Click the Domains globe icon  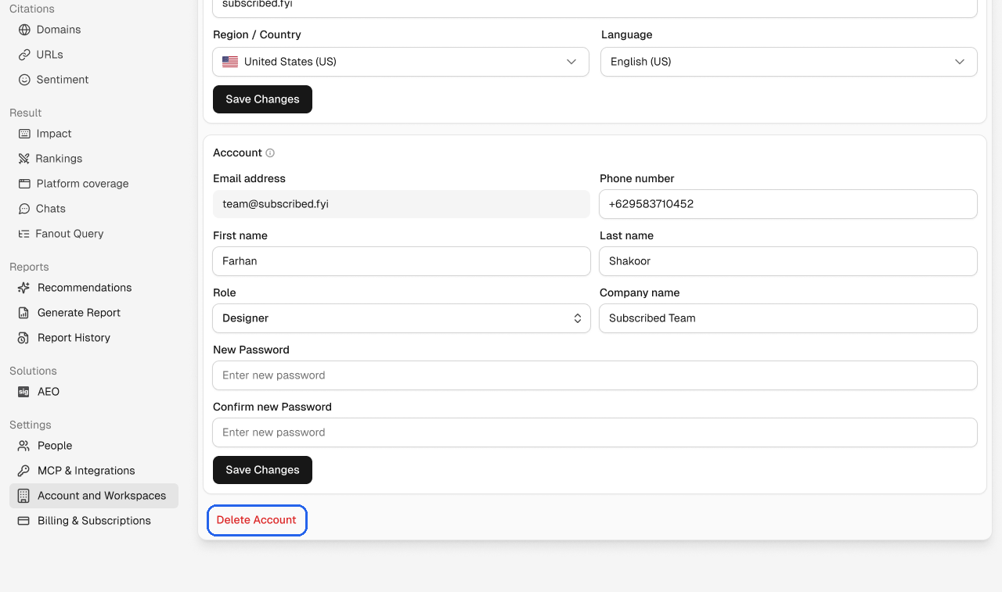point(24,30)
